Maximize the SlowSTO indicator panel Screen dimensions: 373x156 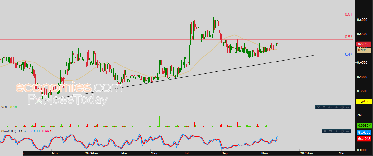(x=330, y=131)
